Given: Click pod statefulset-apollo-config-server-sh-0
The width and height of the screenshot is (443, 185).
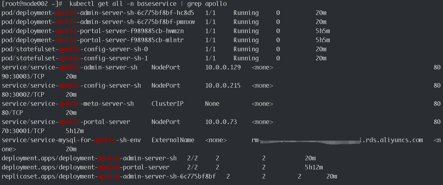Looking at the screenshot, I should pyautogui.click(x=75, y=49).
